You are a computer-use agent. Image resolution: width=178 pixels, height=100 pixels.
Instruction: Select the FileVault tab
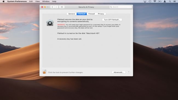pos(82,14)
